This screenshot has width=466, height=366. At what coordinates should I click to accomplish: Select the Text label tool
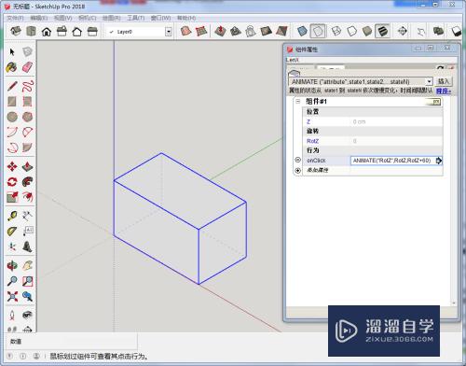point(27,231)
